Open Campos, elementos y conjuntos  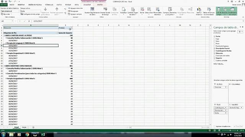click(x=170, y=11)
